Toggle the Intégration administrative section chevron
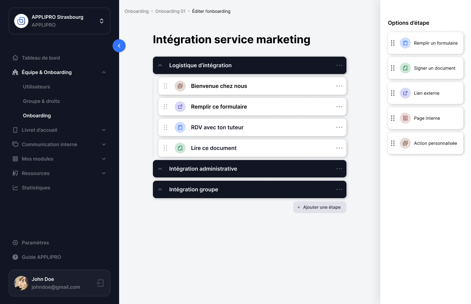 (x=160, y=169)
